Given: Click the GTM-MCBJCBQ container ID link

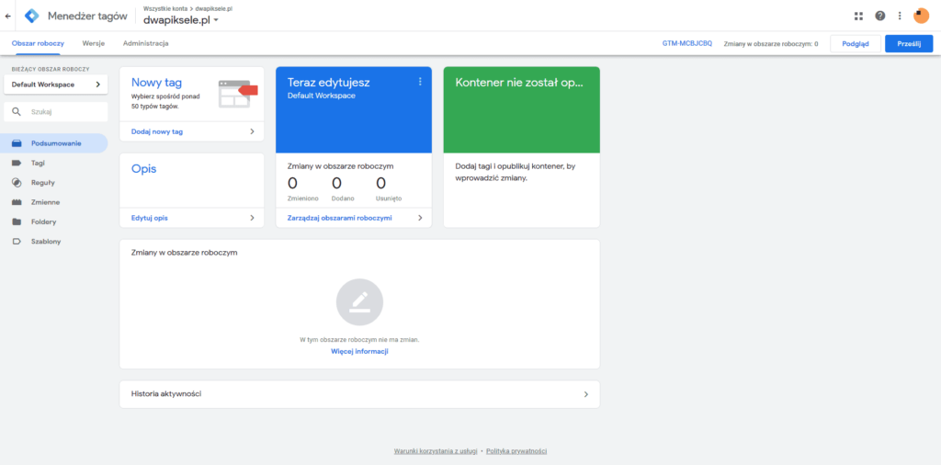Looking at the screenshot, I should click(x=686, y=43).
